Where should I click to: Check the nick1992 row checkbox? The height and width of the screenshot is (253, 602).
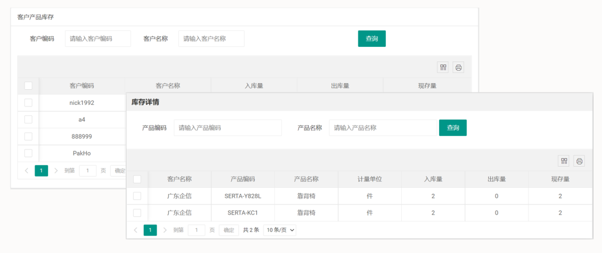click(28, 103)
